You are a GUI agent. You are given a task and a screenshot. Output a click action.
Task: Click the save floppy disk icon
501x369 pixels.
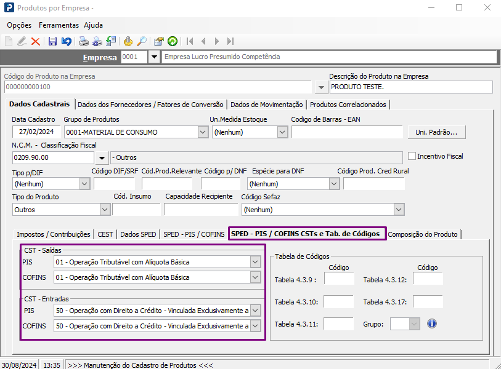[52, 41]
